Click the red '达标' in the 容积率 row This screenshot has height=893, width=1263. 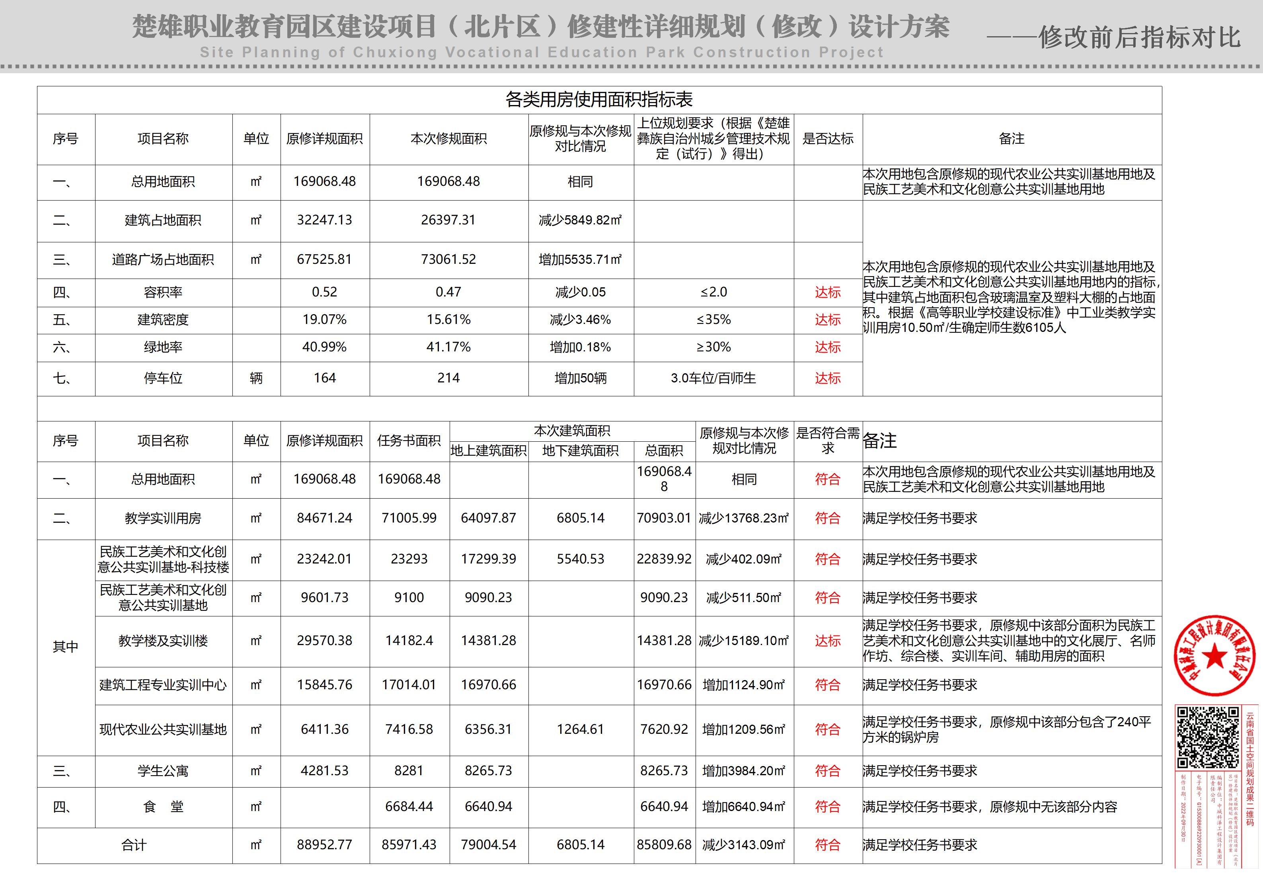click(827, 292)
